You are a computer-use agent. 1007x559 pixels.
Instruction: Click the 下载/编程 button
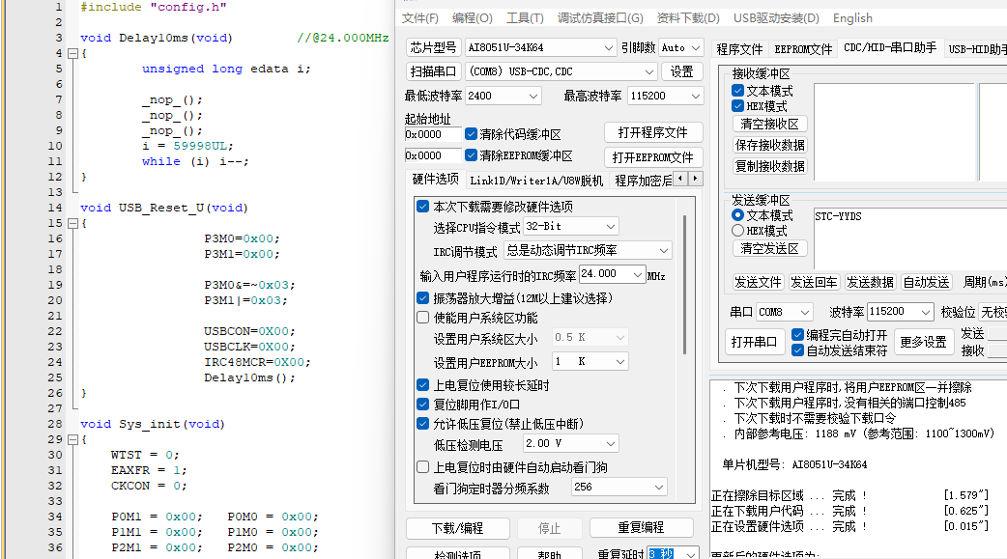458,528
